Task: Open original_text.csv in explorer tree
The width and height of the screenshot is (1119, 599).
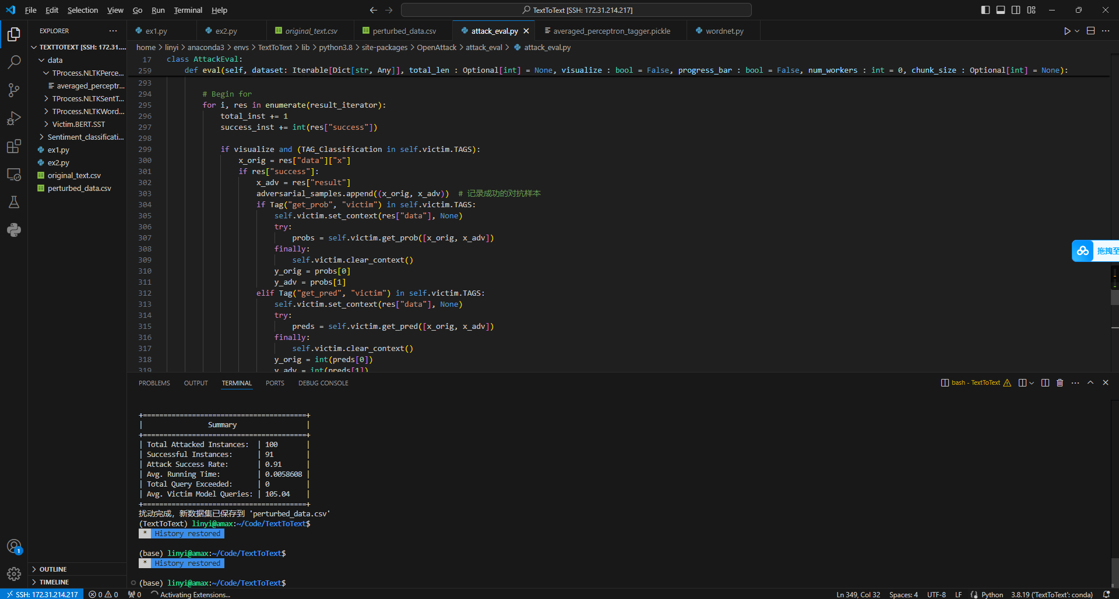Action: click(x=78, y=175)
